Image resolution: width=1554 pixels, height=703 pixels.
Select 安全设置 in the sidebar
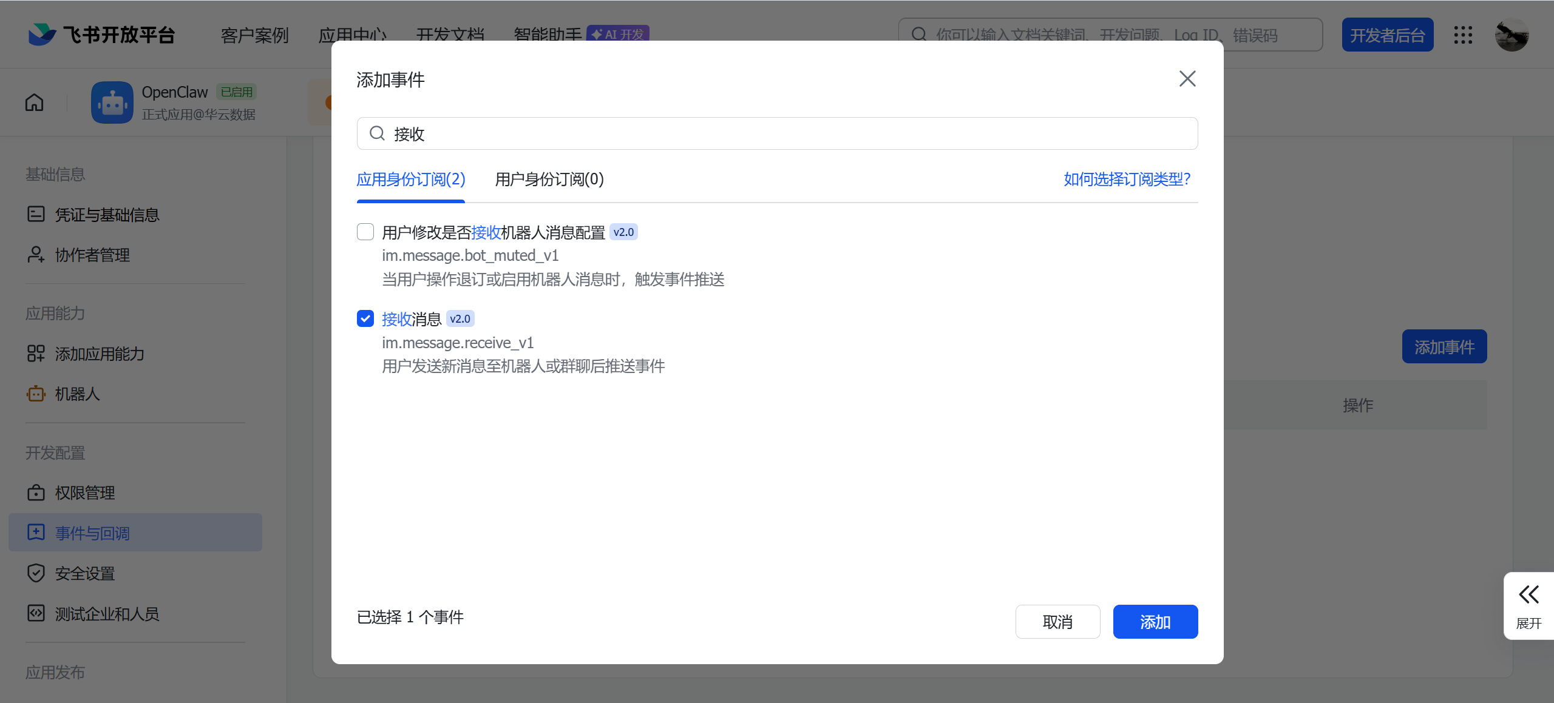[84, 573]
